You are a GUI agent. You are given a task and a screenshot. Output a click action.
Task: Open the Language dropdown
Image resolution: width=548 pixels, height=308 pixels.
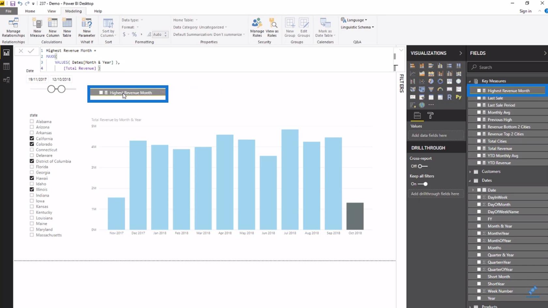(354, 20)
